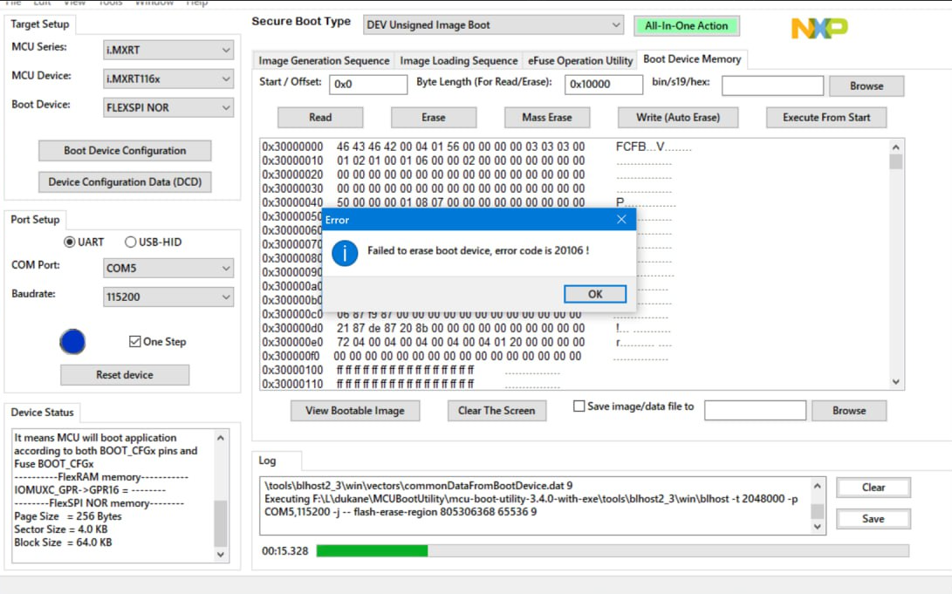Select the USB-HID port option
Screen dimensions: 952x594
[131, 242]
